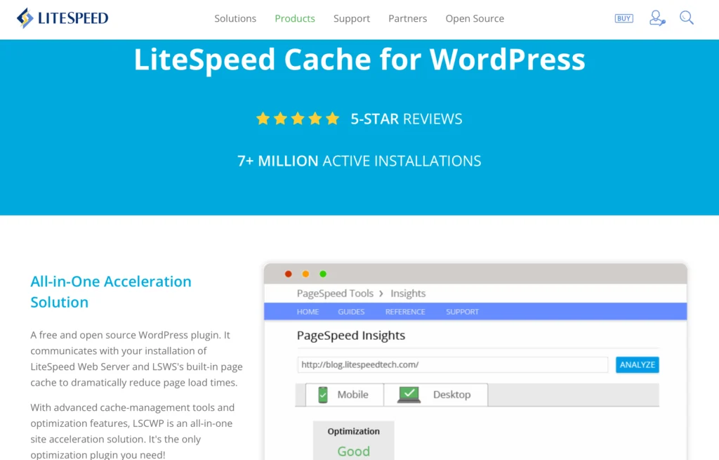The image size is (719, 460).
Task: Click the ANALYZE button
Action: 638,364
